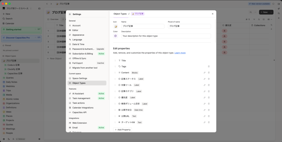The height and width of the screenshot is (142, 282).
Task: Click the command palette icon in sidebar footer
Action: click(39, 139)
